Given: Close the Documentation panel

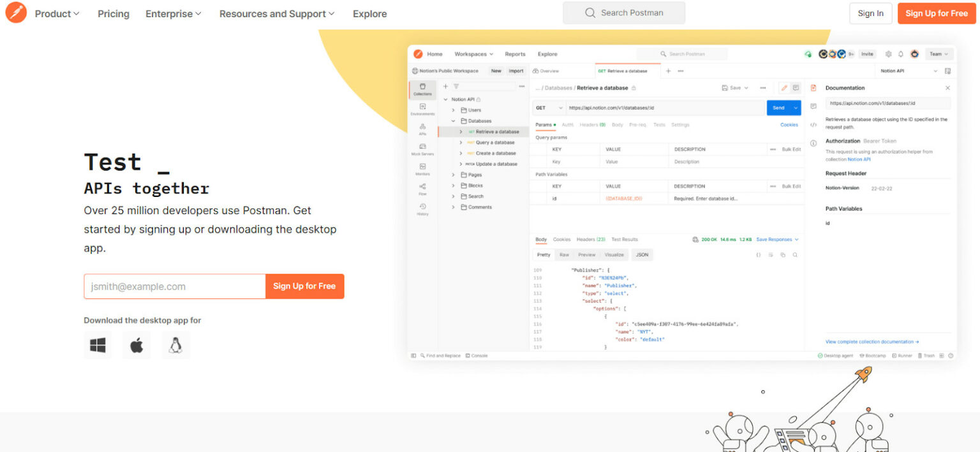Looking at the screenshot, I should (x=948, y=87).
